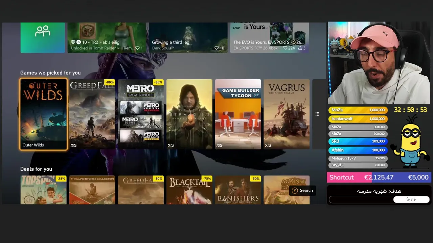Select the GreedFall tile in picked games
This screenshot has height=243, width=433.
[x=92, y=114]
